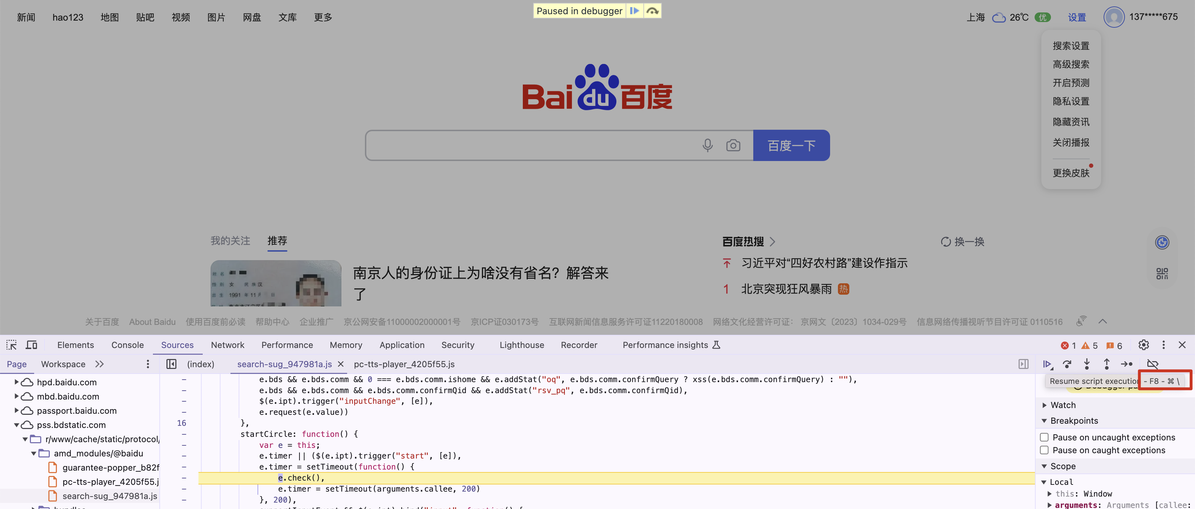Viewport: 1195px width, 509px height.
Task: Deactivate breakpoints icon in debugger toolbar
Action: coord(1152,364)
